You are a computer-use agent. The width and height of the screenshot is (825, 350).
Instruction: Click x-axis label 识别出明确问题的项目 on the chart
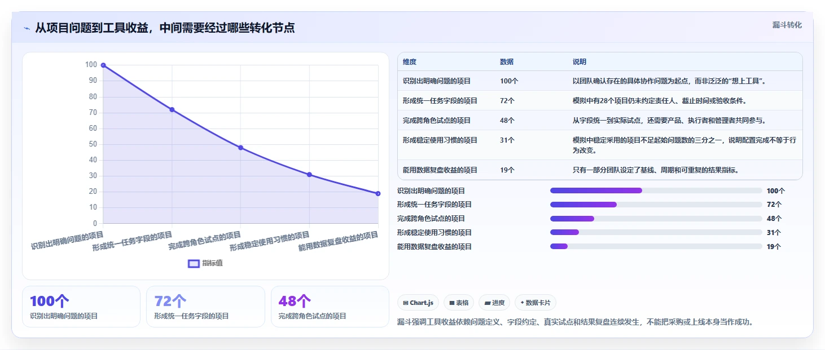point(67,240)
